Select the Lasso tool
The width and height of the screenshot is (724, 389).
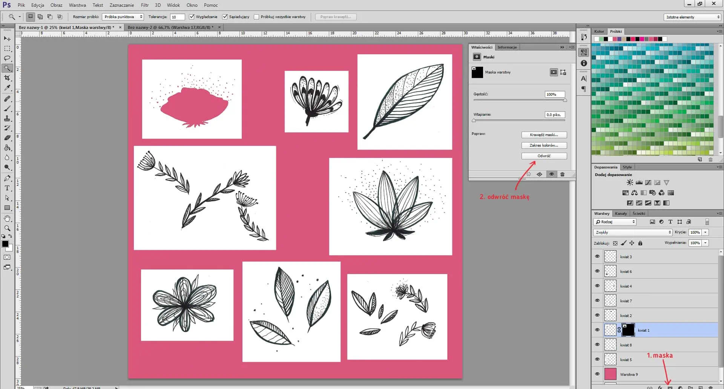[x=7, y=58]
